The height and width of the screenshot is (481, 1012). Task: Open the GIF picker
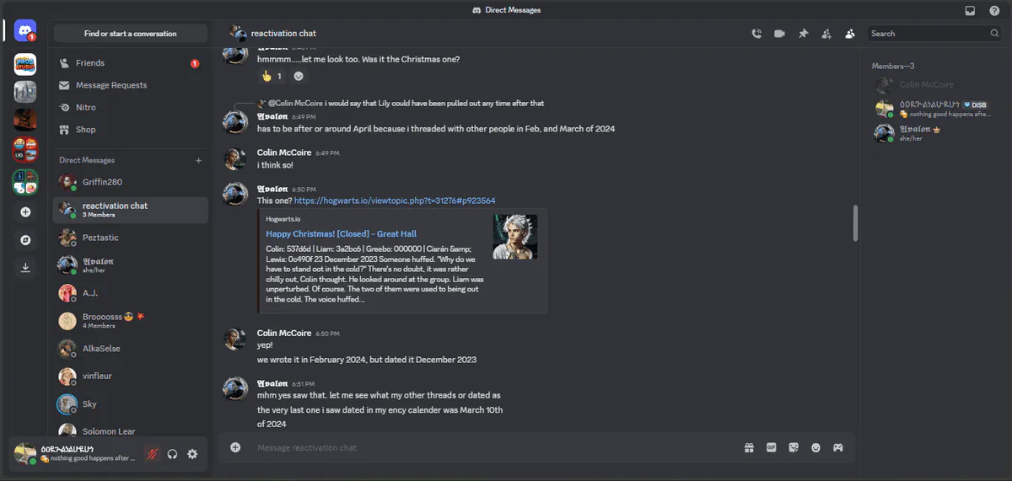pos(771,447)
